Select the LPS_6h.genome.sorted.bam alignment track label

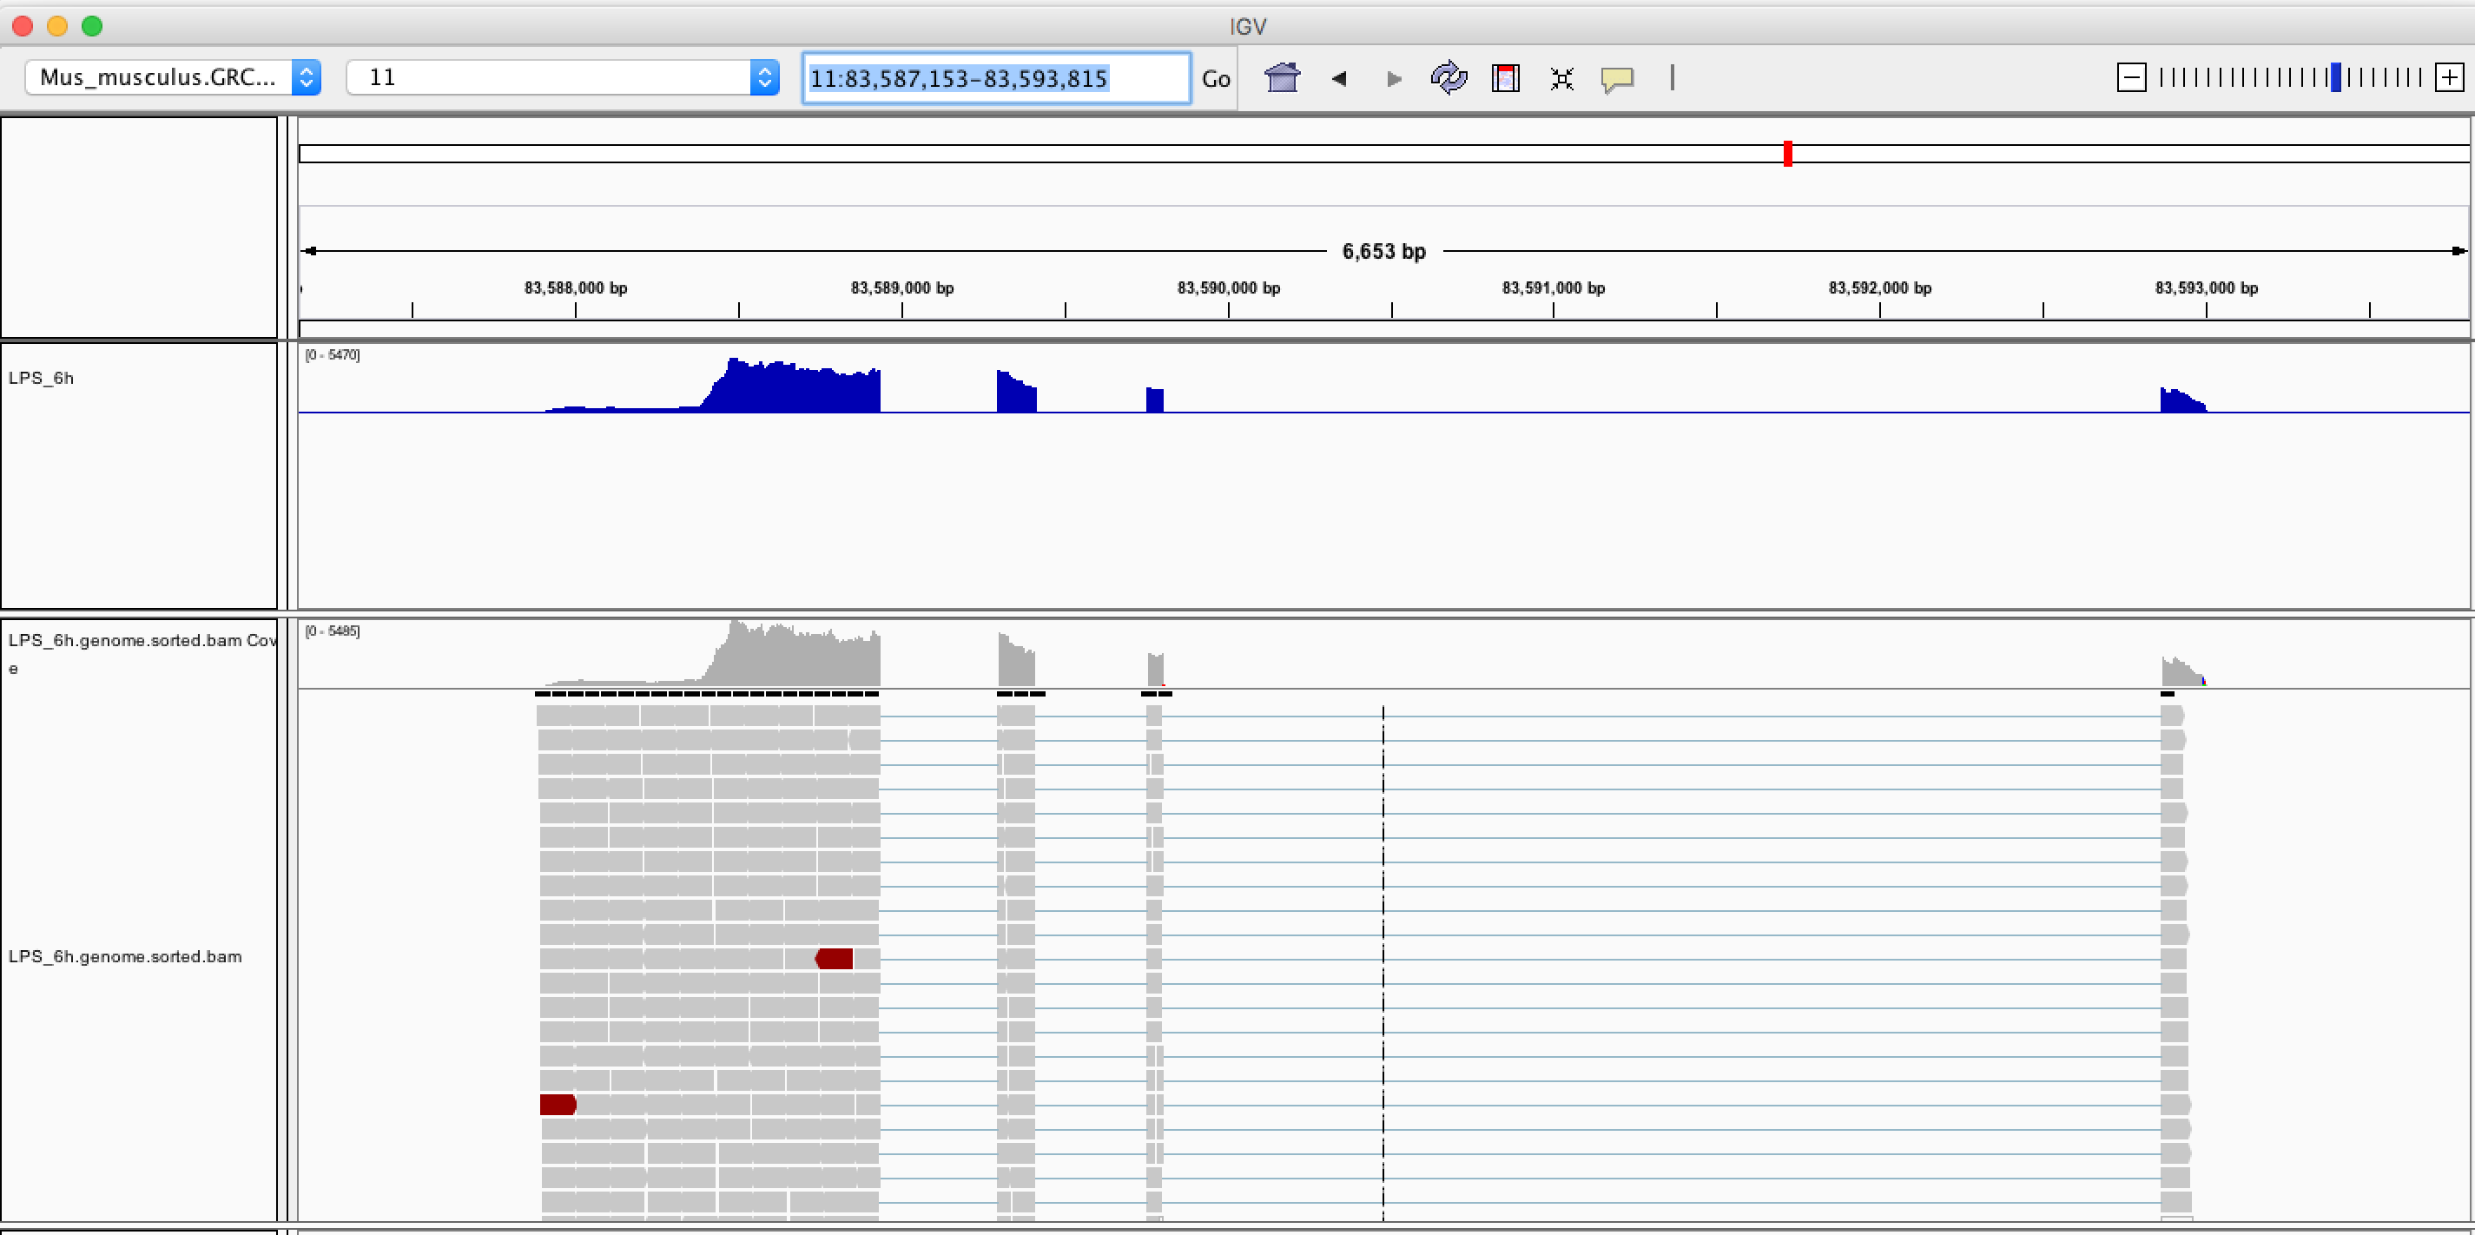pyautogui.click(x=125, y=956)
